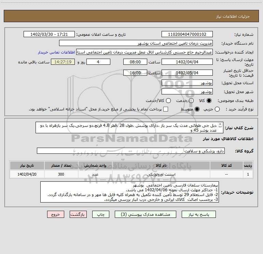Click the پاسخ به نیاز button
Viewport: 263px width, 254px height.
[198, 214]
